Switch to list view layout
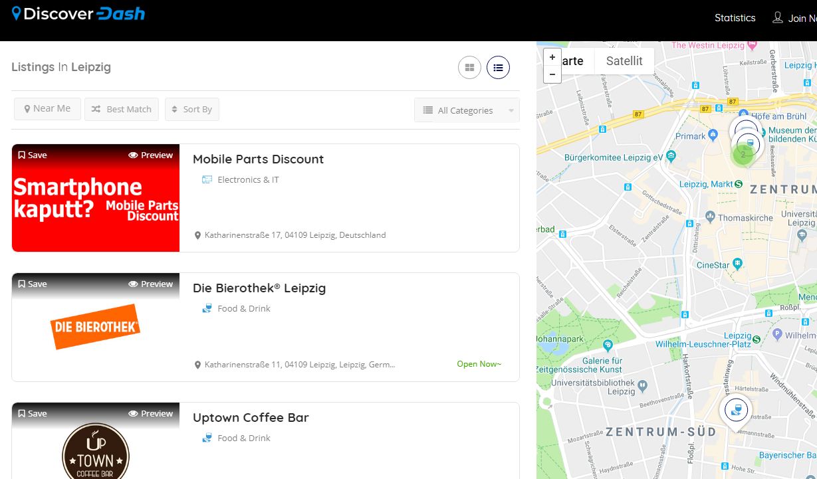817x479 pixels. [x=498, y=67]
